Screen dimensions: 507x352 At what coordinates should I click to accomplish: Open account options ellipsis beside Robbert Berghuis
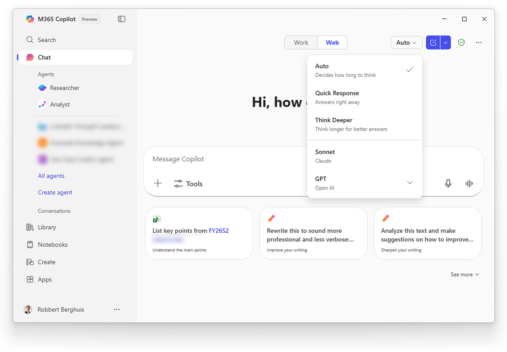(x=117, y=309)
